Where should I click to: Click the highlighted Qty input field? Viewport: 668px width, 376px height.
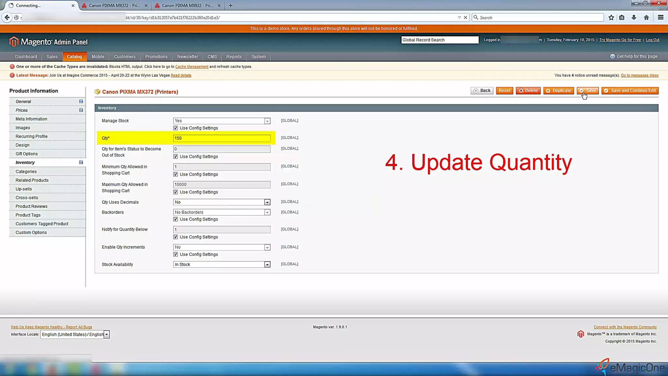point(221,138)
